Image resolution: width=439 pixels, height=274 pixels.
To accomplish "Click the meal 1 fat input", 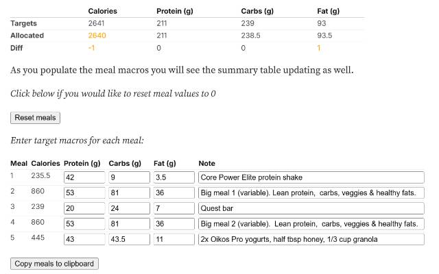I will 174,177.
